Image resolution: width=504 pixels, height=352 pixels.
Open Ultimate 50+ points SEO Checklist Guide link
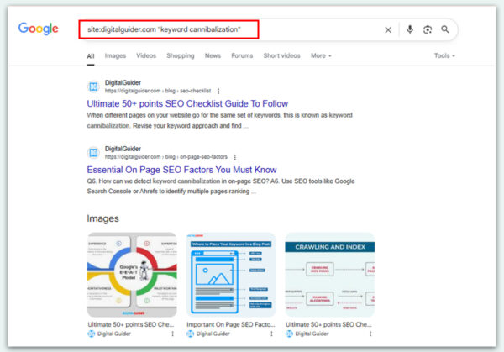pyautogui.click(x=187, y=103)
